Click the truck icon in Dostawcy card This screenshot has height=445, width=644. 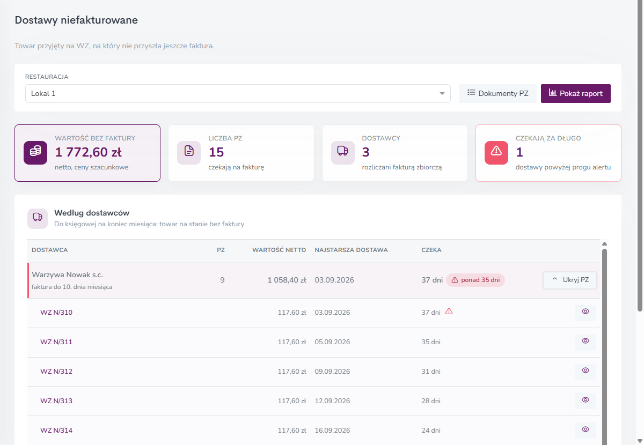coord(342,153)
